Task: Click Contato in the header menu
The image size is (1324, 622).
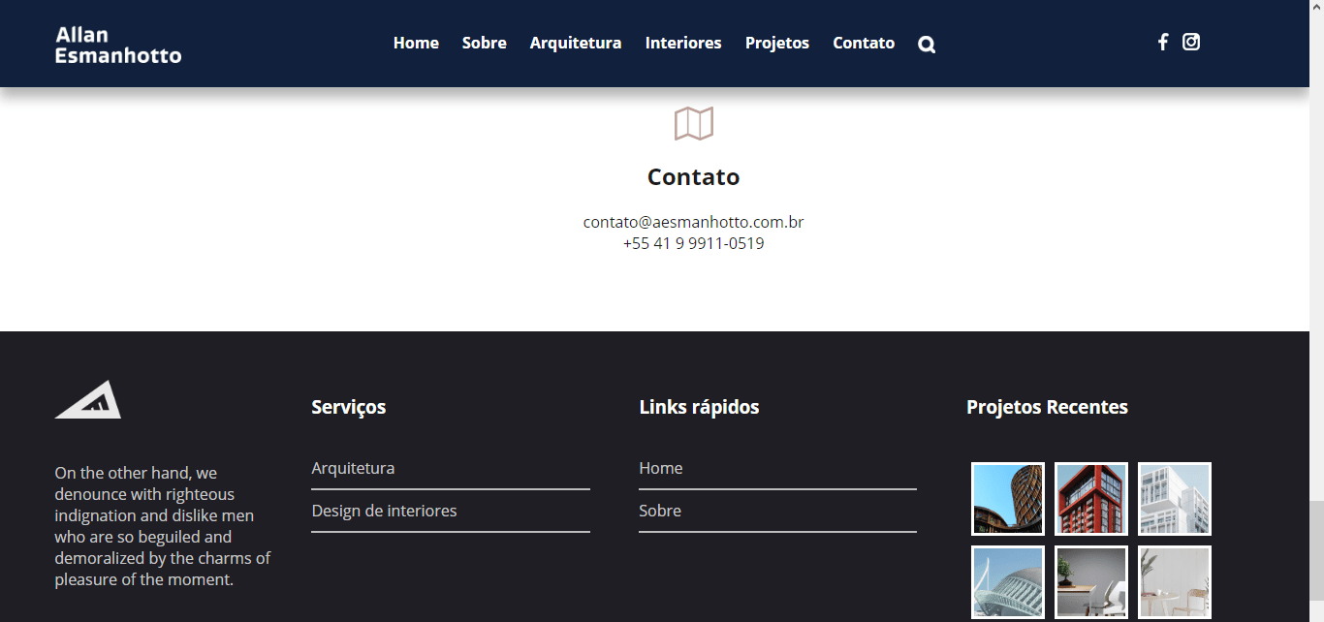Action: (x=864, y=43)
